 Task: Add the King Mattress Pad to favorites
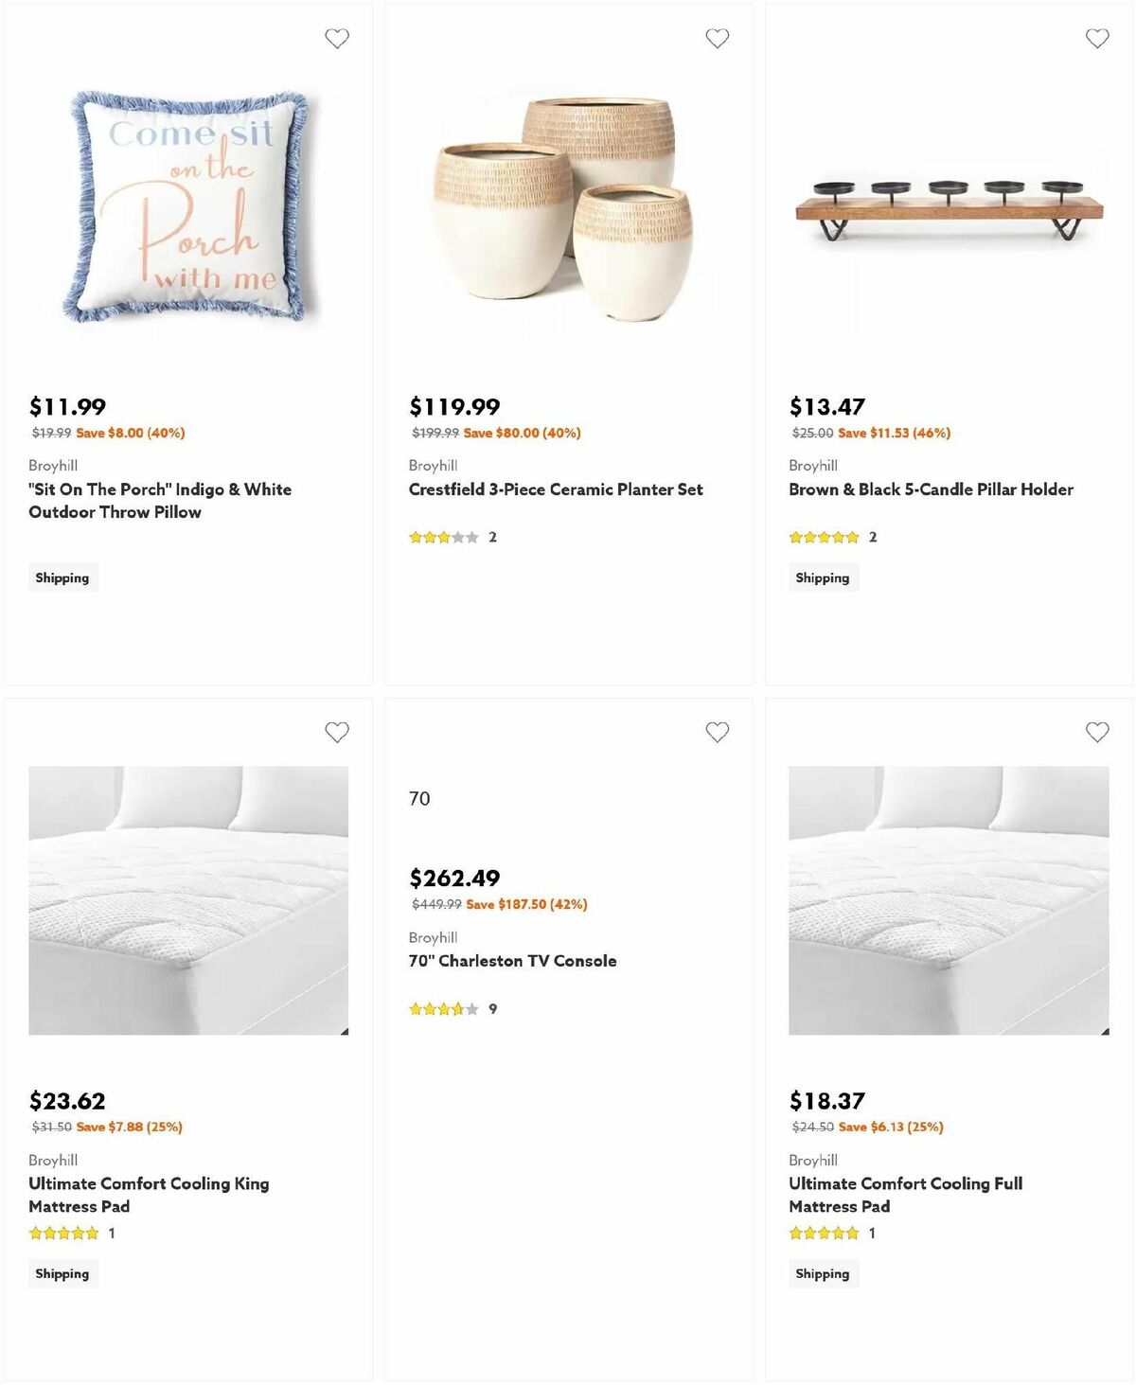click(x=336, y=731)
